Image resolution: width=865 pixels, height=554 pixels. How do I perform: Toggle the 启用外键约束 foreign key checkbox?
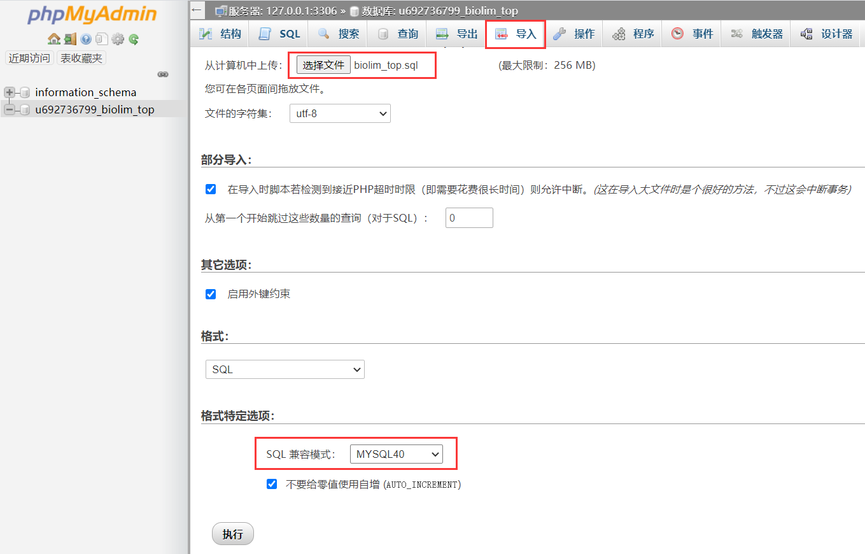click(x=211, y=294)
